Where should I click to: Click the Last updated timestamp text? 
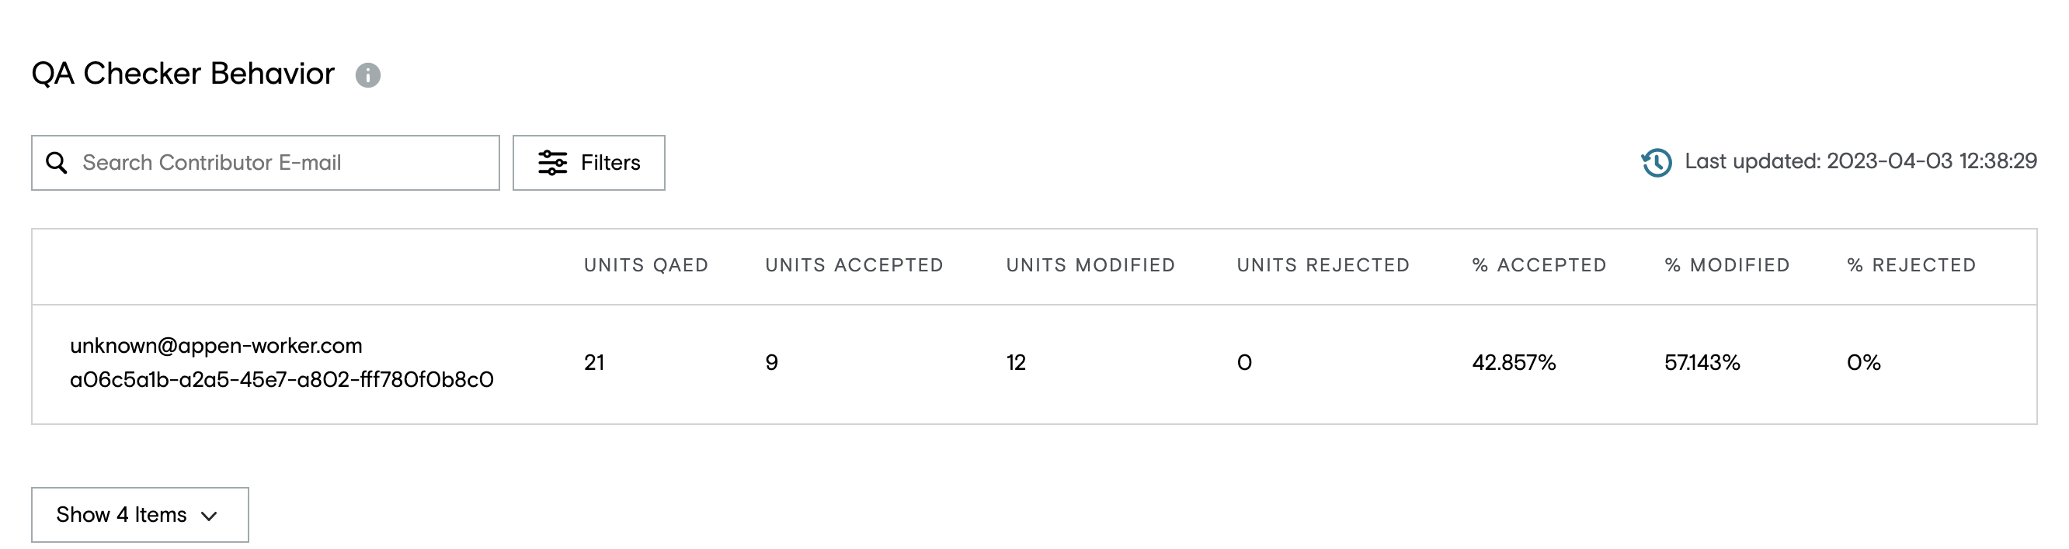click(1861, 161)
